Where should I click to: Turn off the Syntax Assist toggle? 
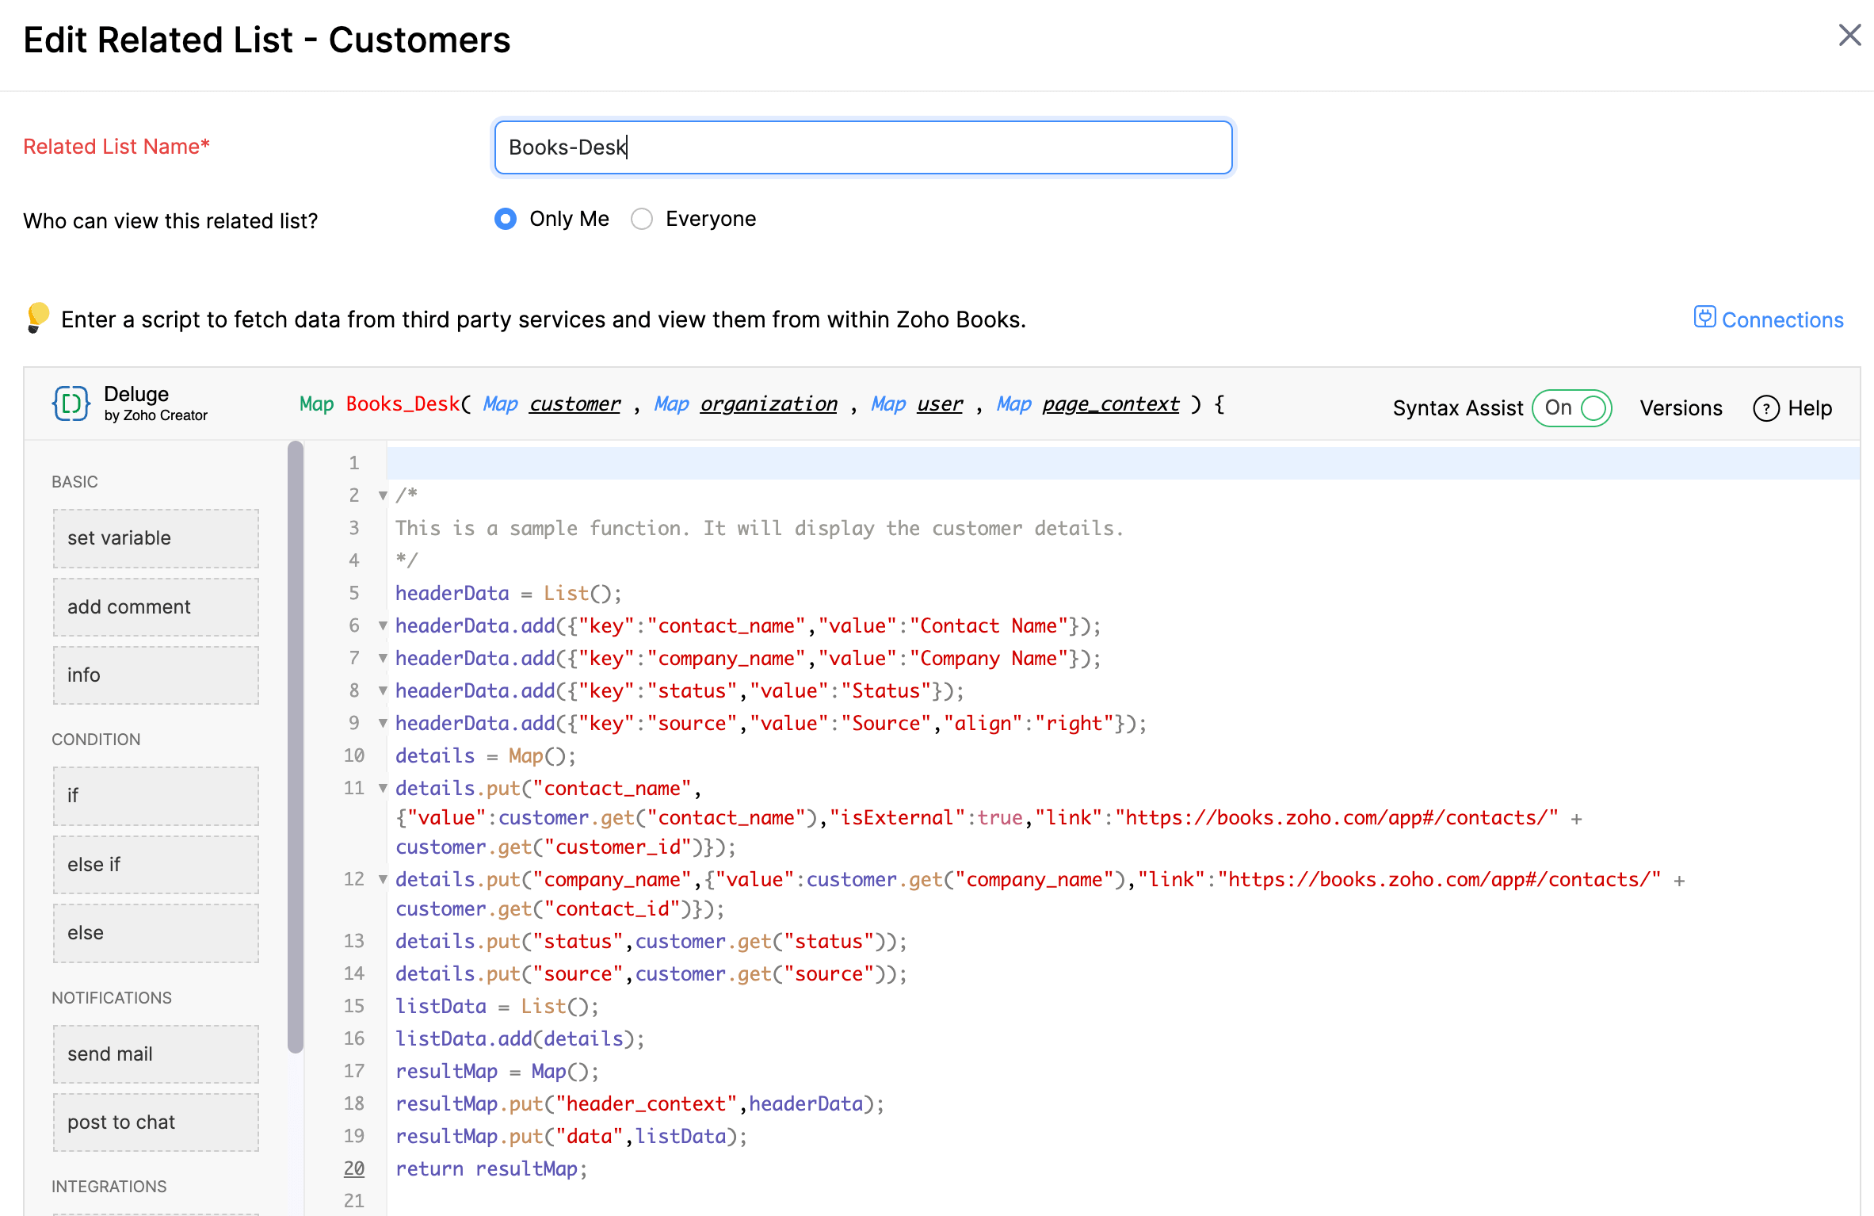[x=1572, y=408]
